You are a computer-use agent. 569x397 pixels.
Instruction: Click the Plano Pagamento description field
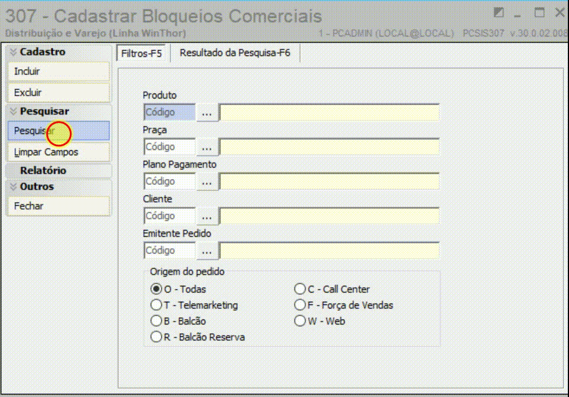click(x=329, y=181)
